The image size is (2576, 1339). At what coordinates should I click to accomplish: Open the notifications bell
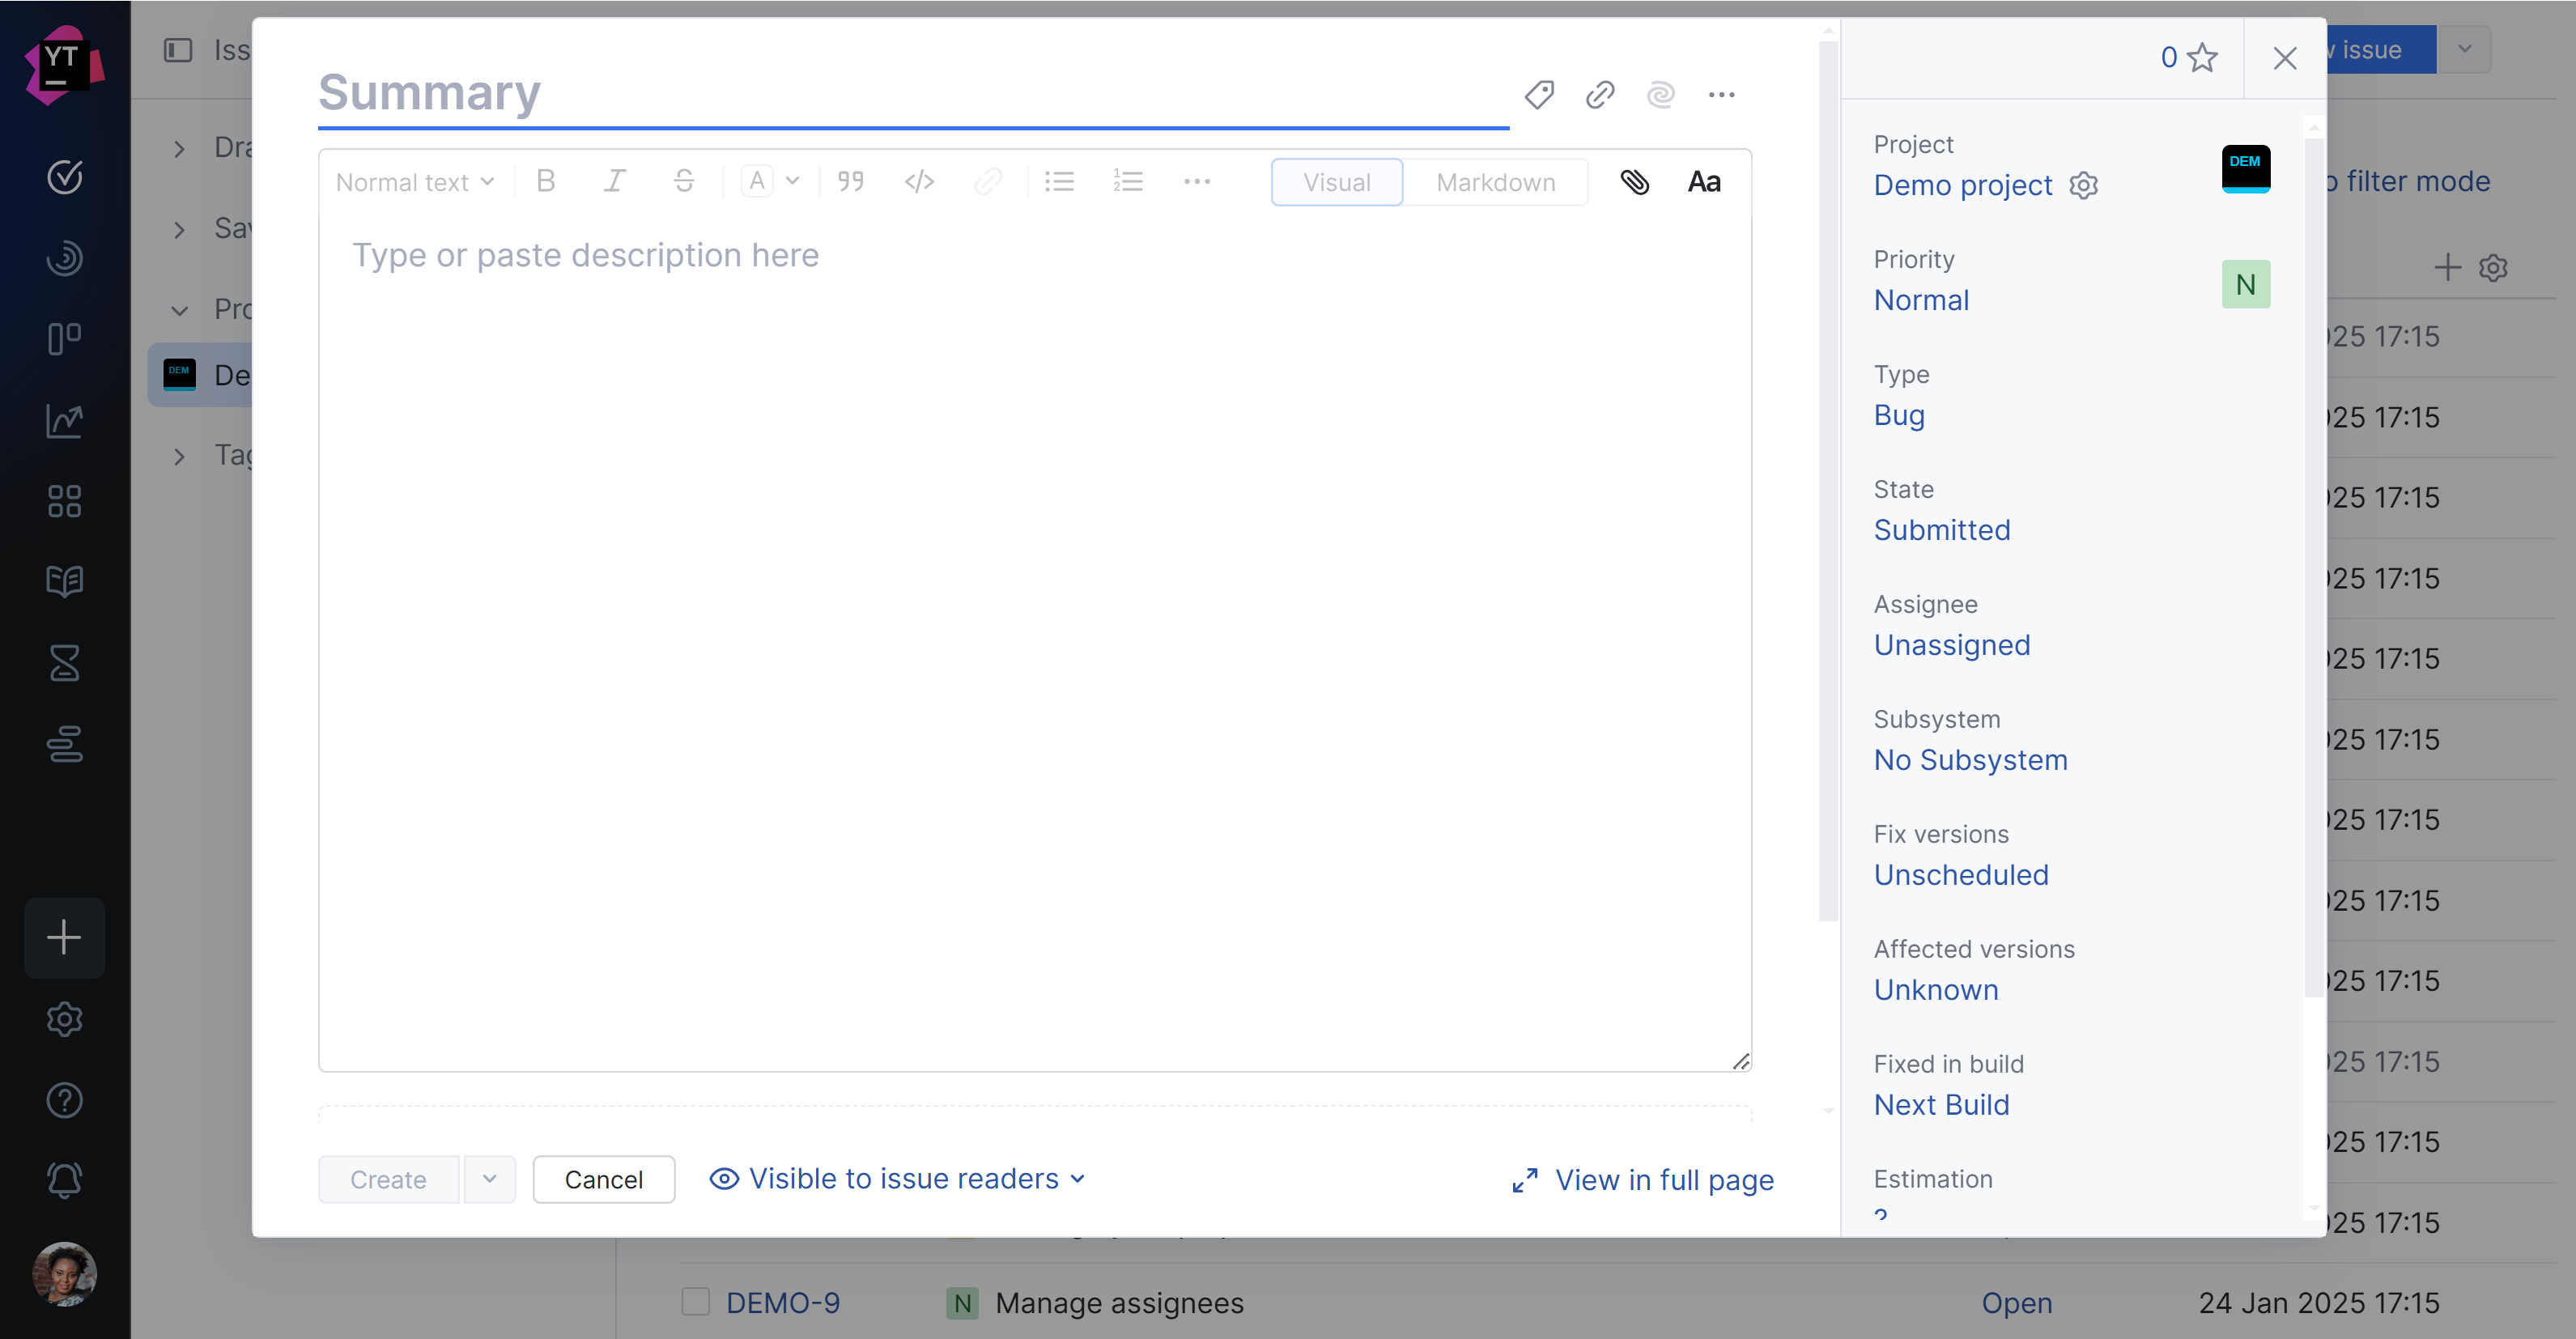point(64,1180)
